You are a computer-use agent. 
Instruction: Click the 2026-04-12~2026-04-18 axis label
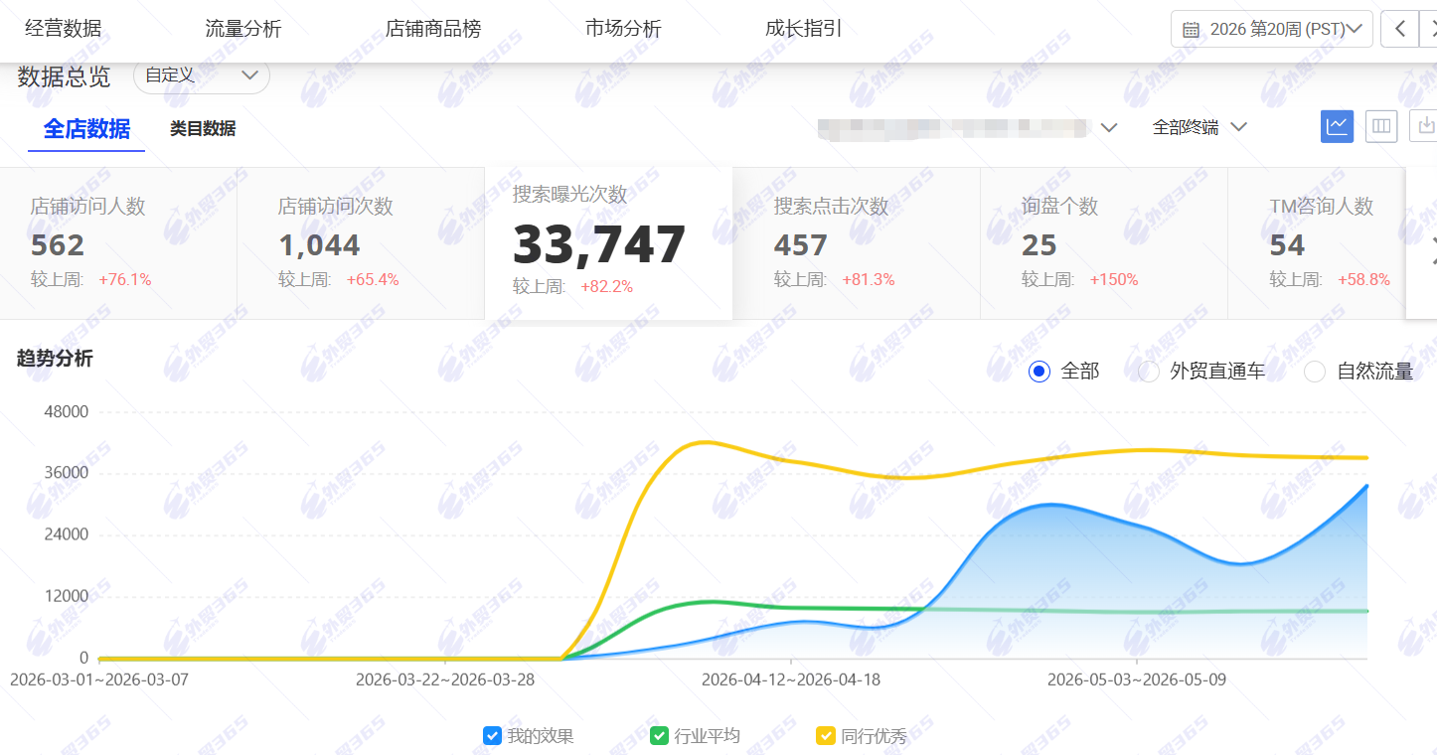click(x=791, y=680)
